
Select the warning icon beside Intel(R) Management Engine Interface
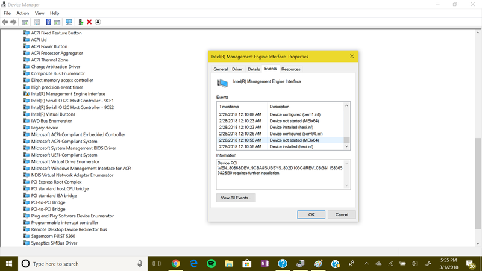tap(27, 94)
